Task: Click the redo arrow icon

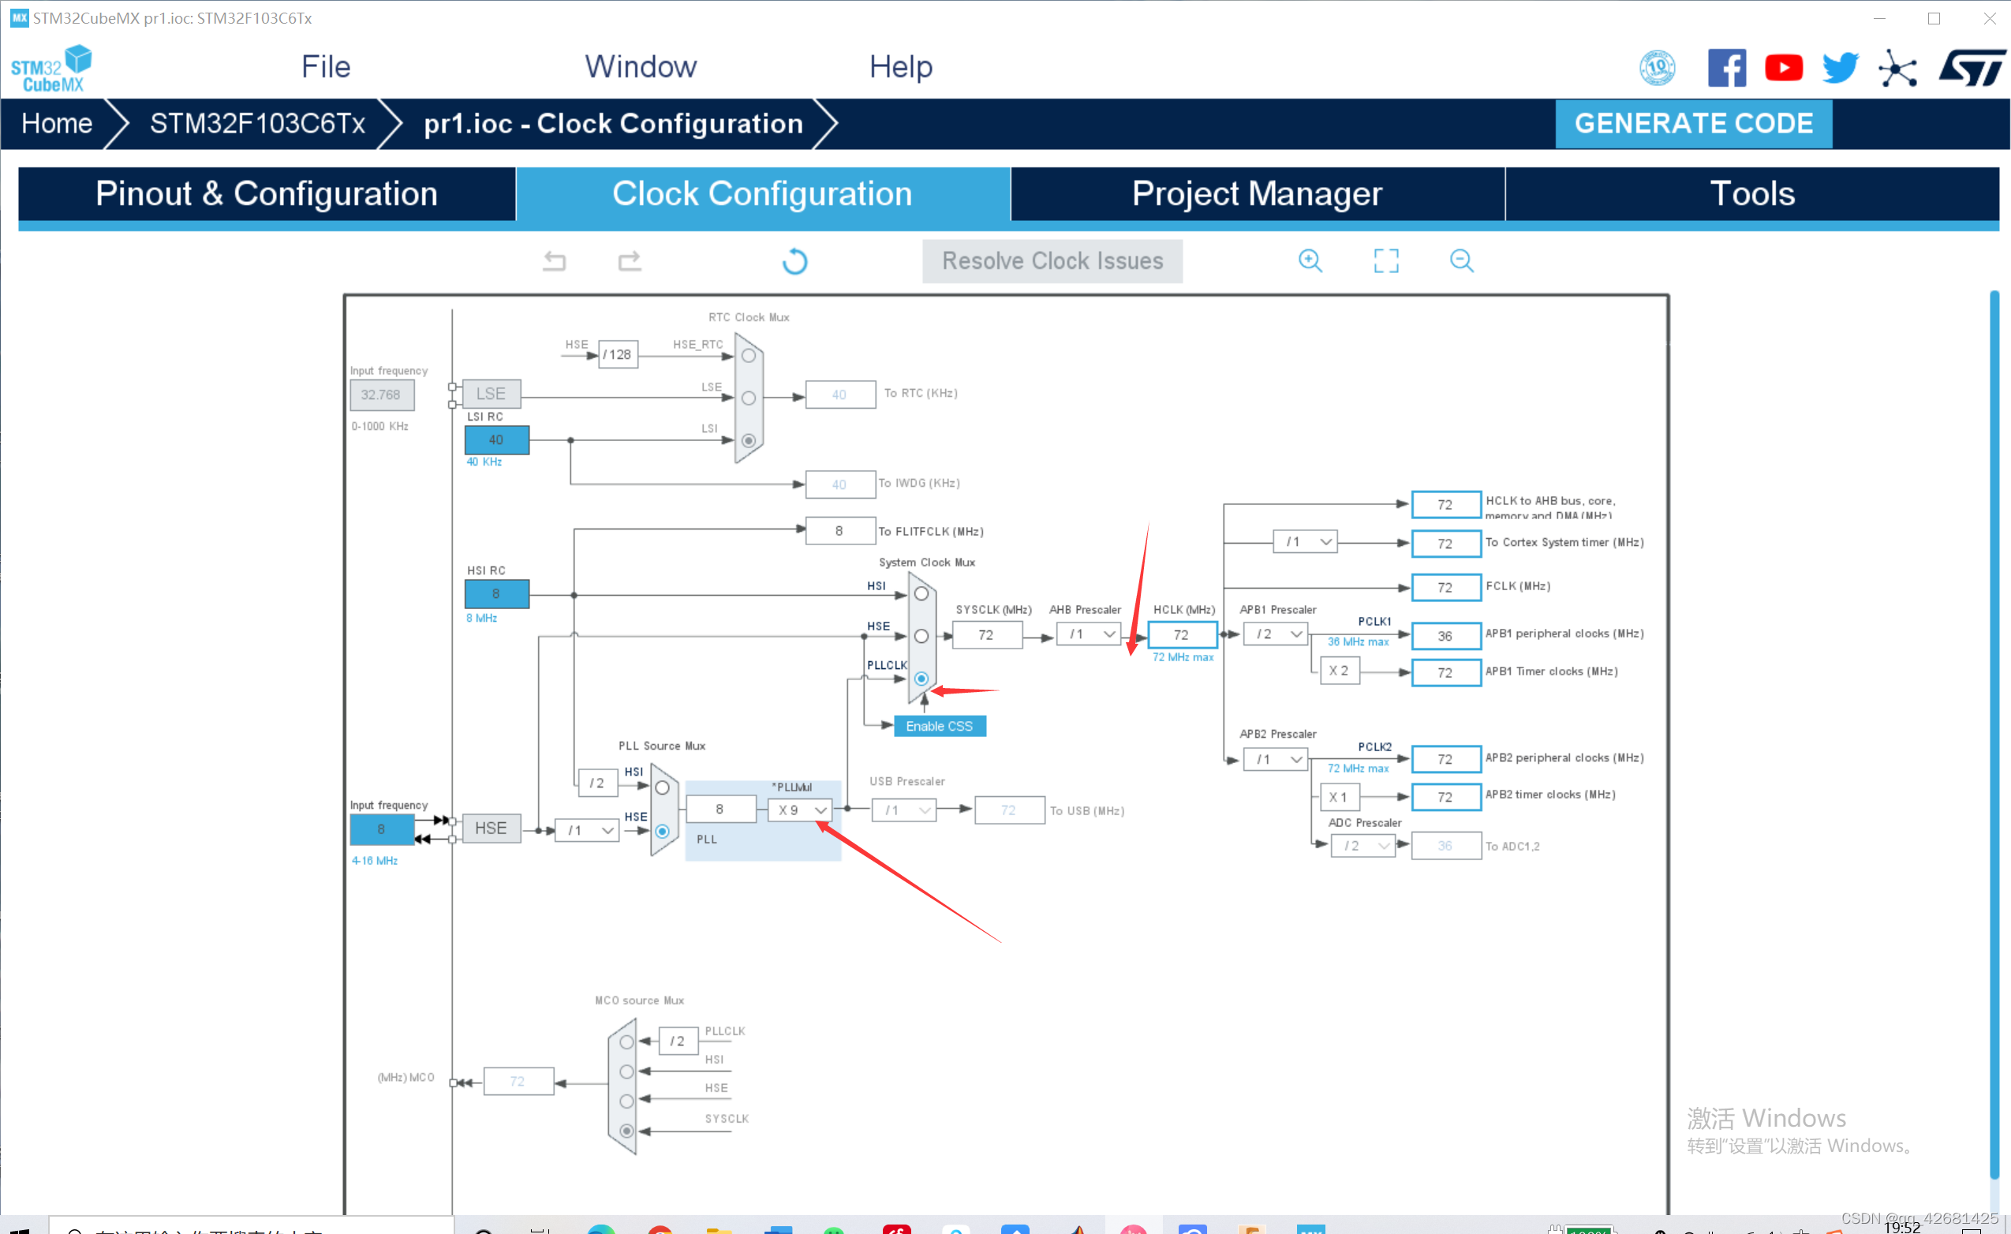Action: pyautogui.click(x=630, y=261)
